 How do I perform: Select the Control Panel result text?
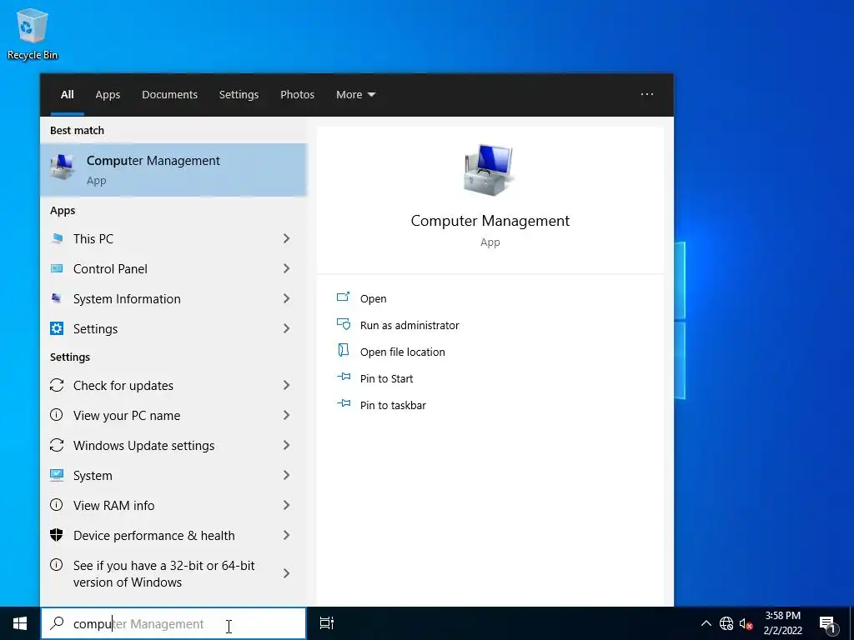tap(110, 268)
